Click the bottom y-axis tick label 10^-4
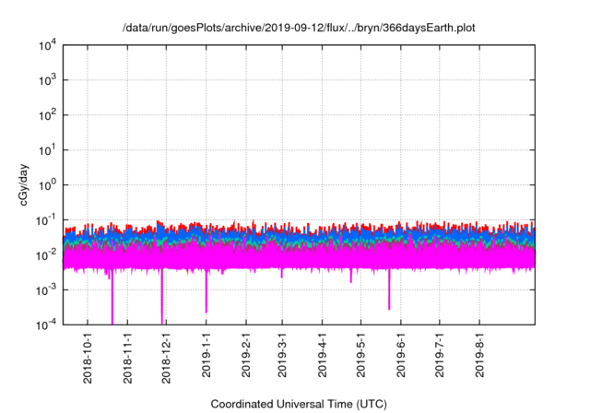This screenshot has width=590, height=413. point(45,324)
